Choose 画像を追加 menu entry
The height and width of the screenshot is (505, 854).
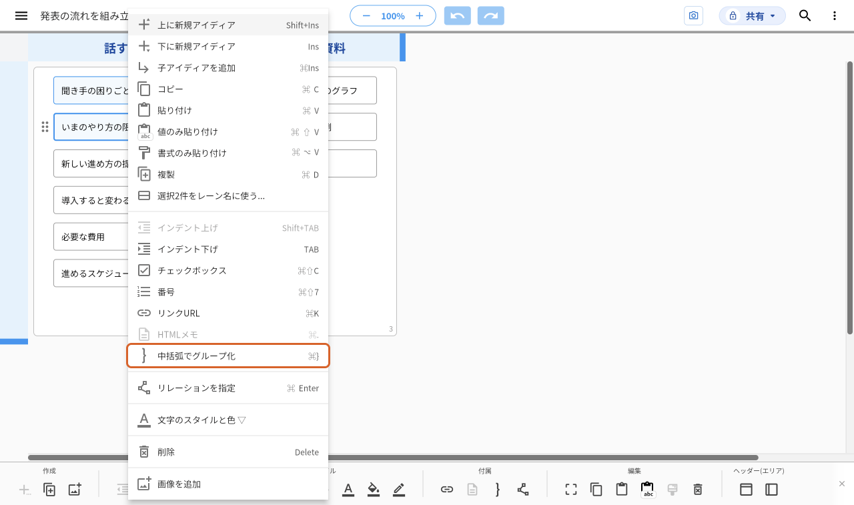(x=228, y=484)
